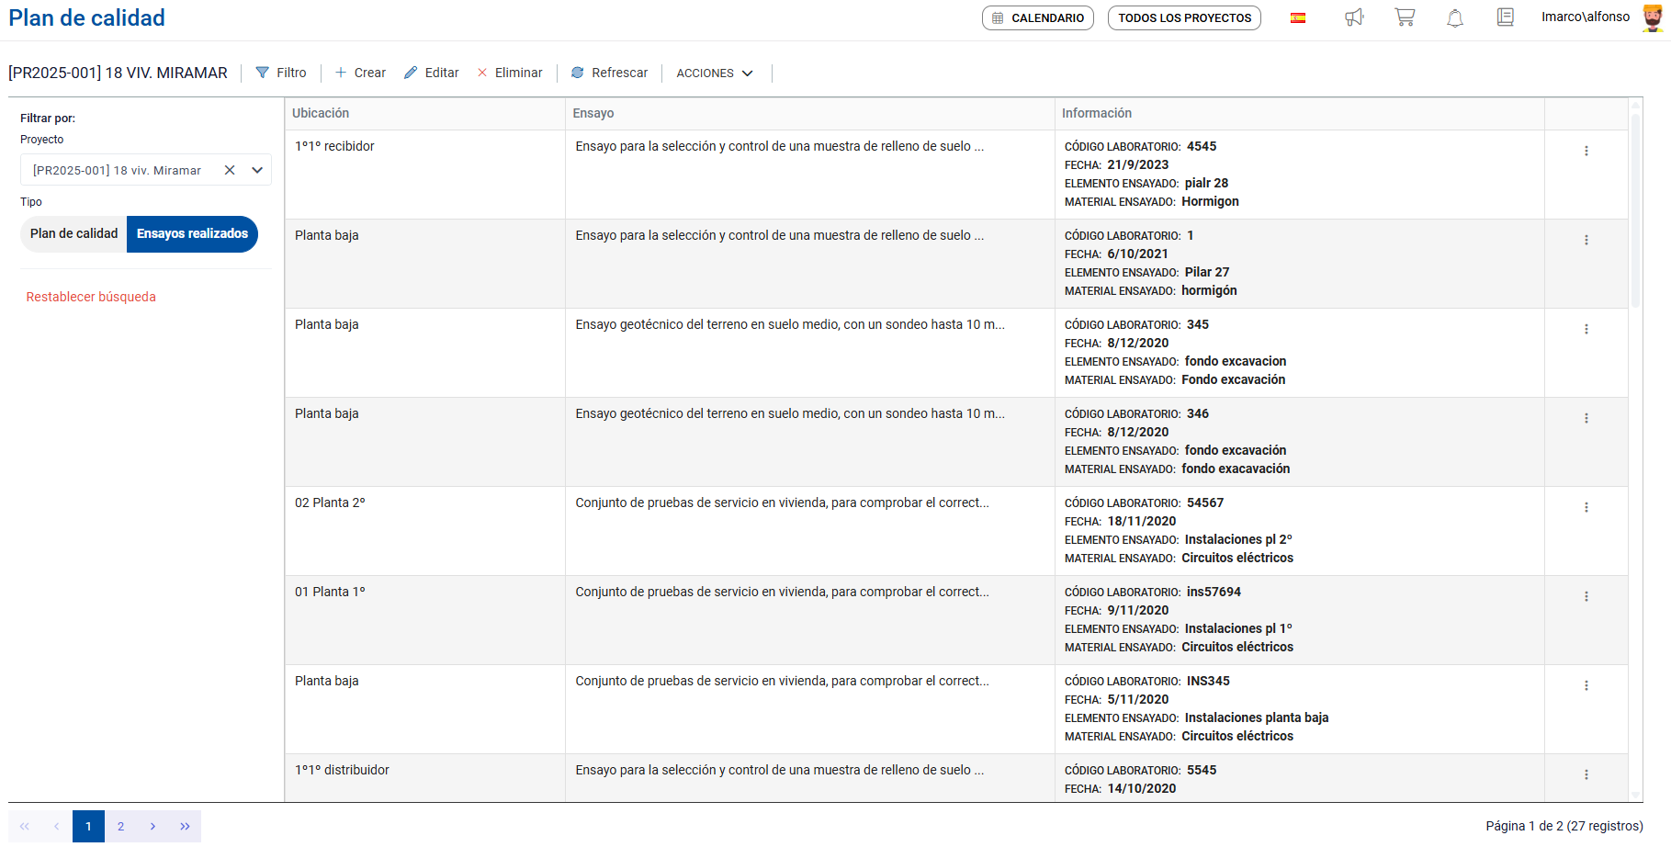The height and width of the screenshot is (847, 1671).
Task: Click the megaphone announcements icon
Action: click(1354, 17)
